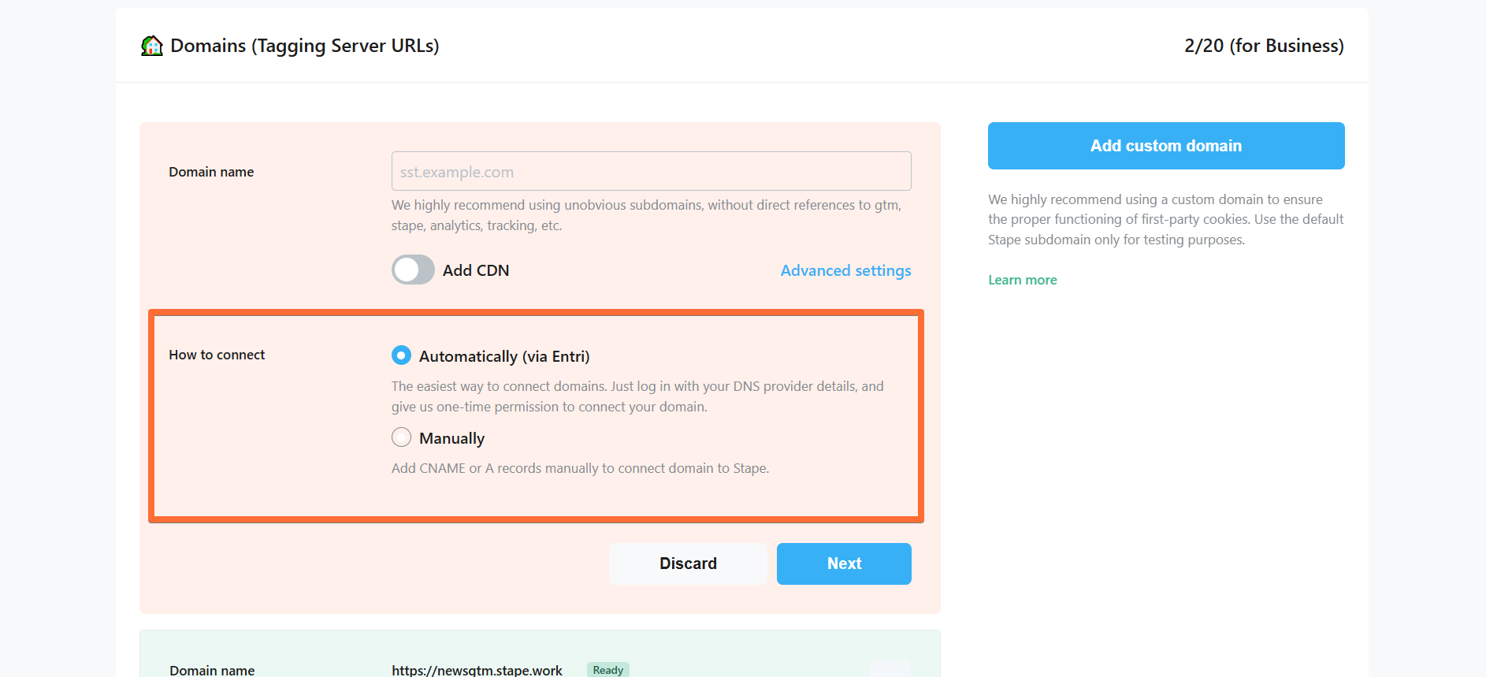Click the Automatically (via Entri) label text
Image resolution: width=1486 pixels, height=677 pixels.
coord(504,356)
